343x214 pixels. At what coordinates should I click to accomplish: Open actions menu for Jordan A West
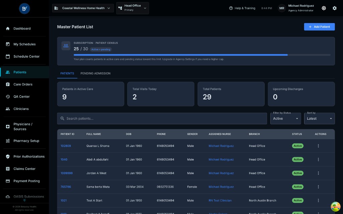point(318,173)
